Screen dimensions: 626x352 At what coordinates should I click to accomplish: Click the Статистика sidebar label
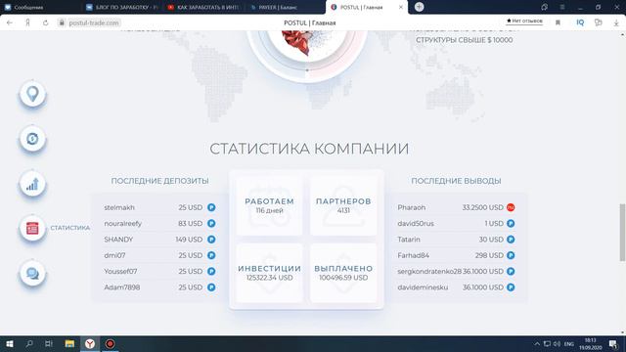tap(69, 228)
